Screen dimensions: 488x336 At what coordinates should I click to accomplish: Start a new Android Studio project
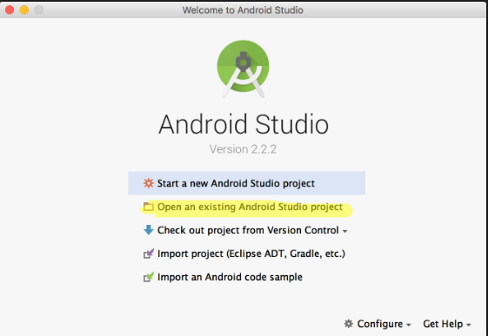point(246,183)
